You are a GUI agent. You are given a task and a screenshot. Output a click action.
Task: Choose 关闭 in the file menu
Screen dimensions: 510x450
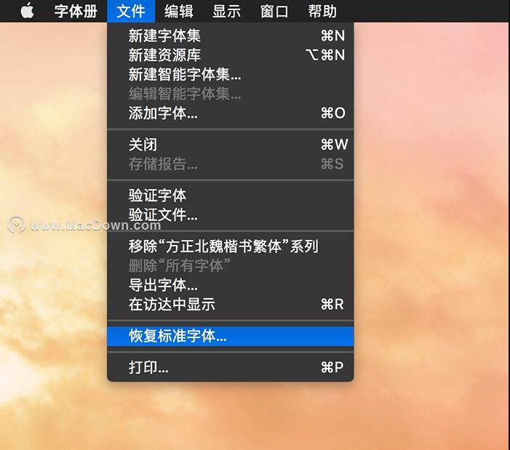coord(231,145)
